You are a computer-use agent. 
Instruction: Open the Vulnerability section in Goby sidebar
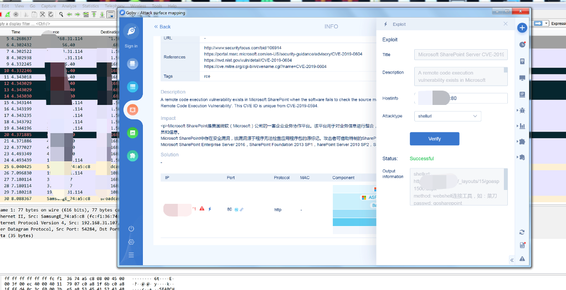(x=132, y=109)
